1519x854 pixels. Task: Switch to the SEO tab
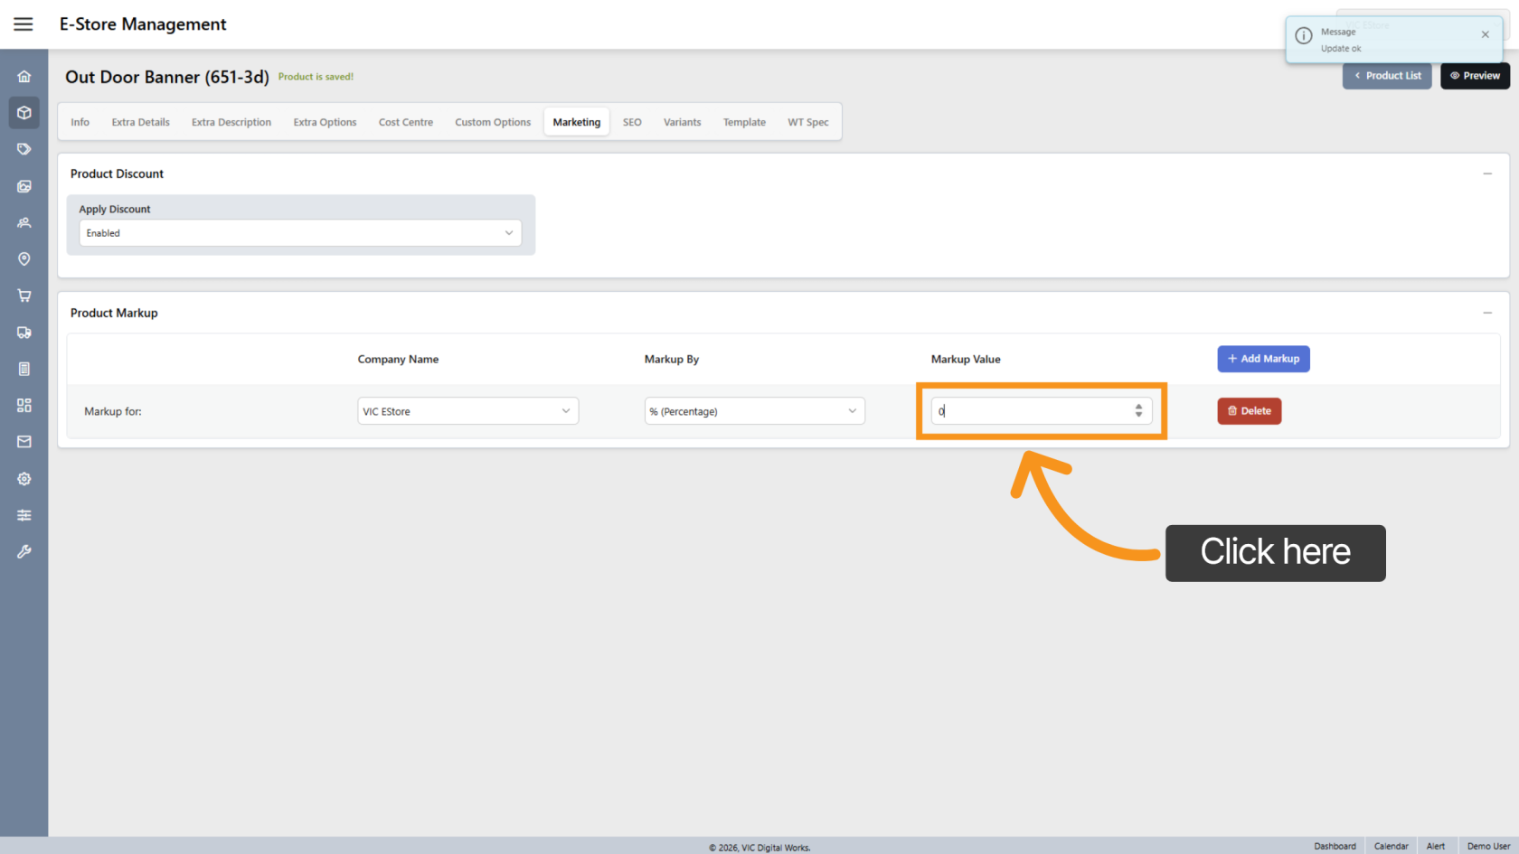click(x=632, y=122)
